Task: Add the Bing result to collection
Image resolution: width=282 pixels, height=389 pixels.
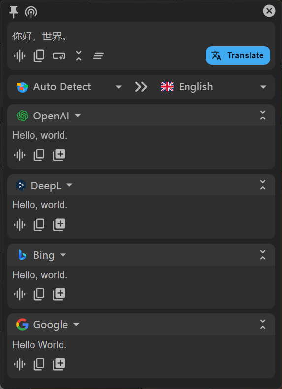Action: click(x=59, y=295)
